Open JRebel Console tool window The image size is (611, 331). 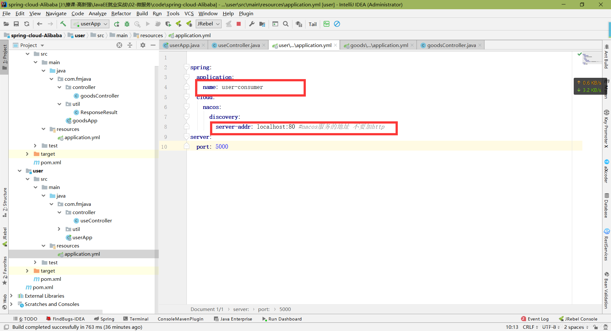coord(578,319)
